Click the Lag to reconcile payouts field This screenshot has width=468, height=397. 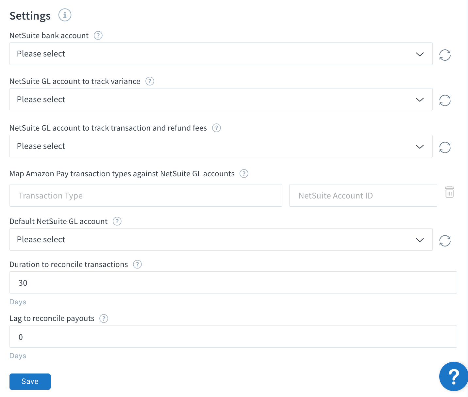click(x=233, y=337)
